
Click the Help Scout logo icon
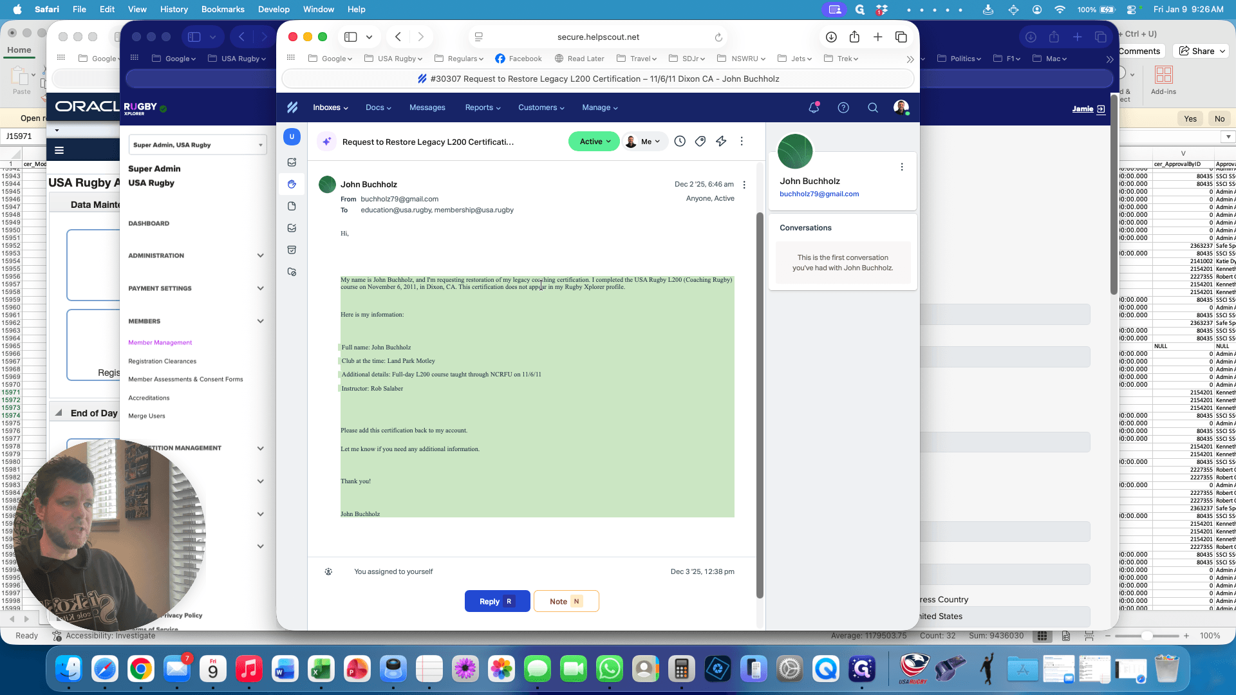pyautogui.click(x=292, y=107)
